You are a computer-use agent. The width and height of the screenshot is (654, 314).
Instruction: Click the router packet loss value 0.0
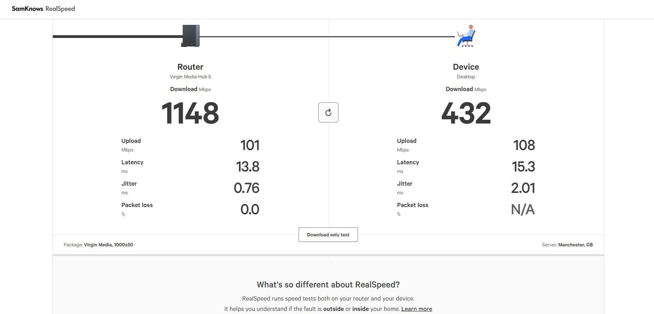point(249,209)
